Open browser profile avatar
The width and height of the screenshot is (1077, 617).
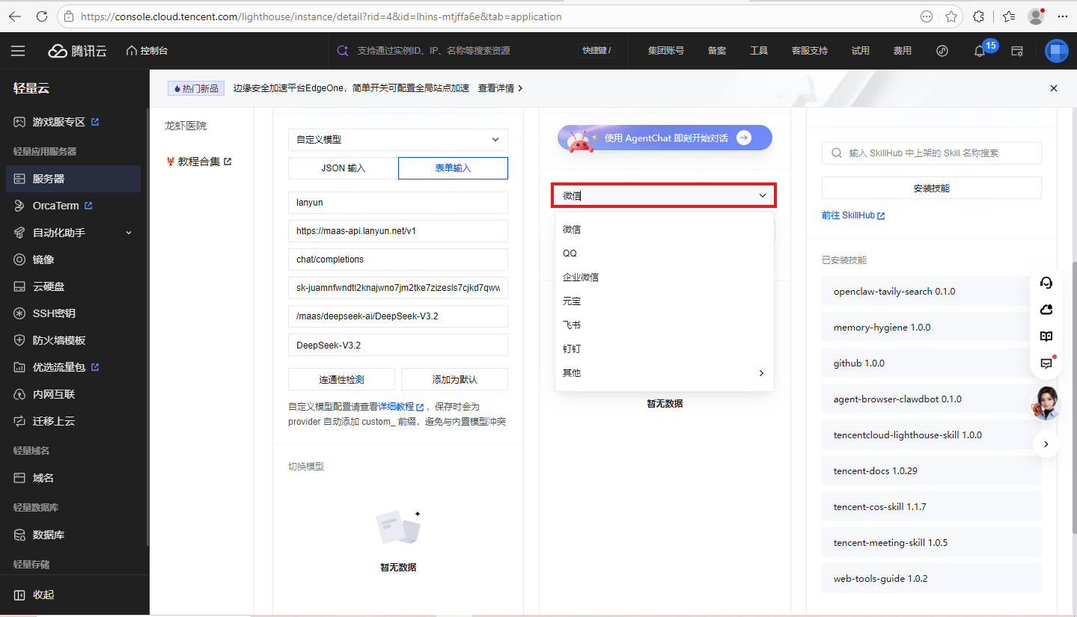click(x=1036, y=16)
